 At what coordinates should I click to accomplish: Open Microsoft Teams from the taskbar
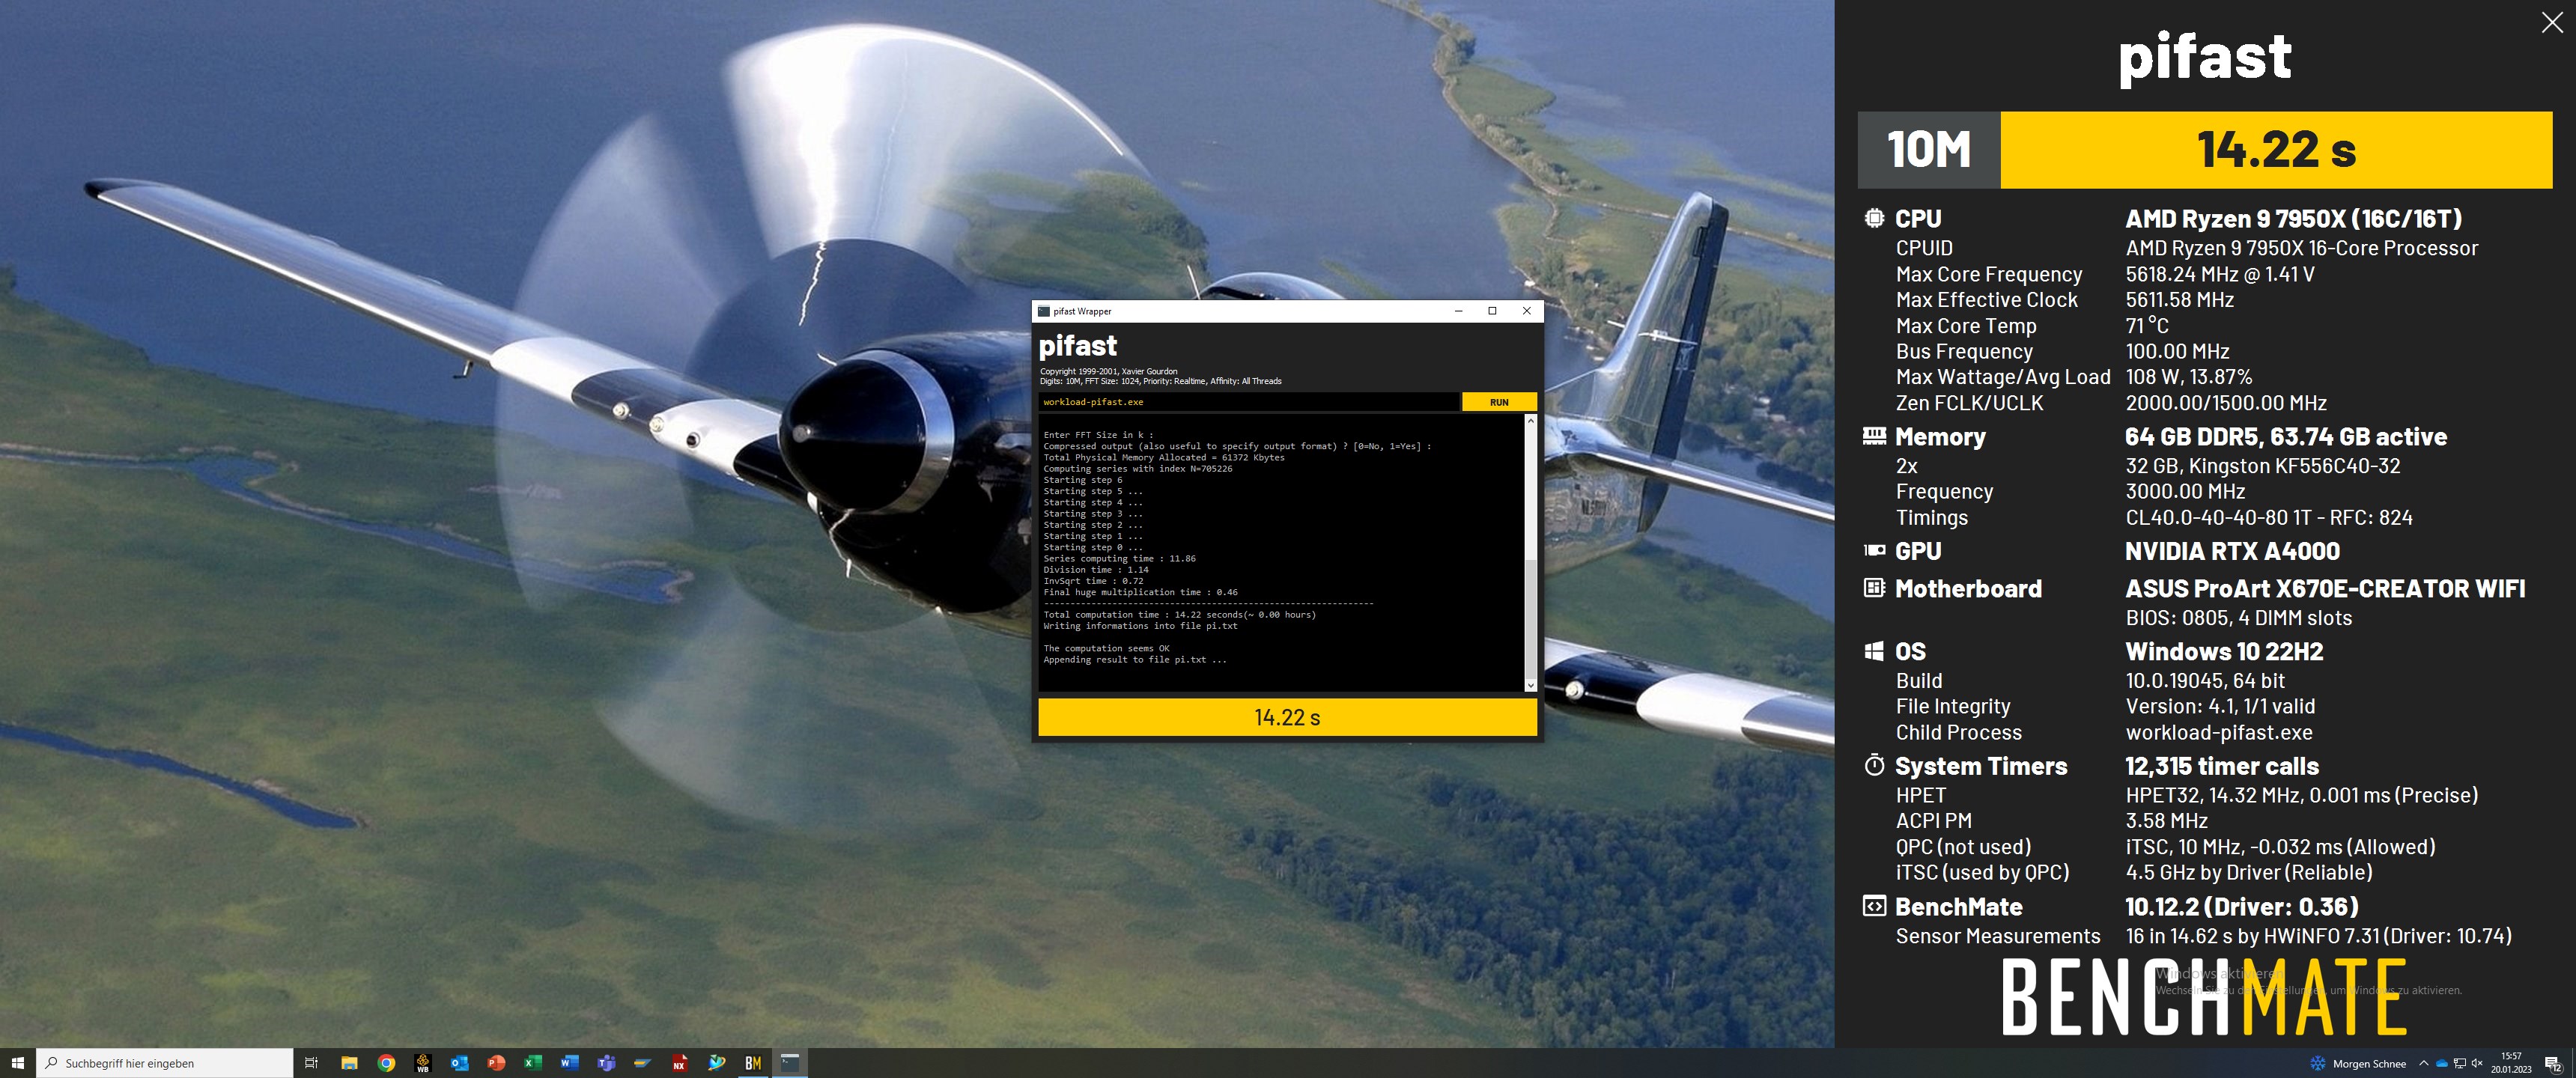tap(606, 1063)
